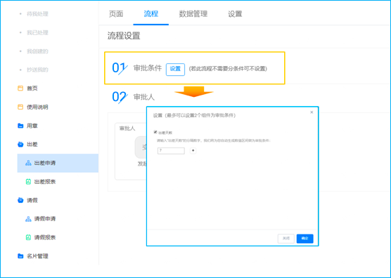Open the 使用说明 menu label
Image resolution: width=391 pixels, height=278 pixels.
(x=37, y=107)
